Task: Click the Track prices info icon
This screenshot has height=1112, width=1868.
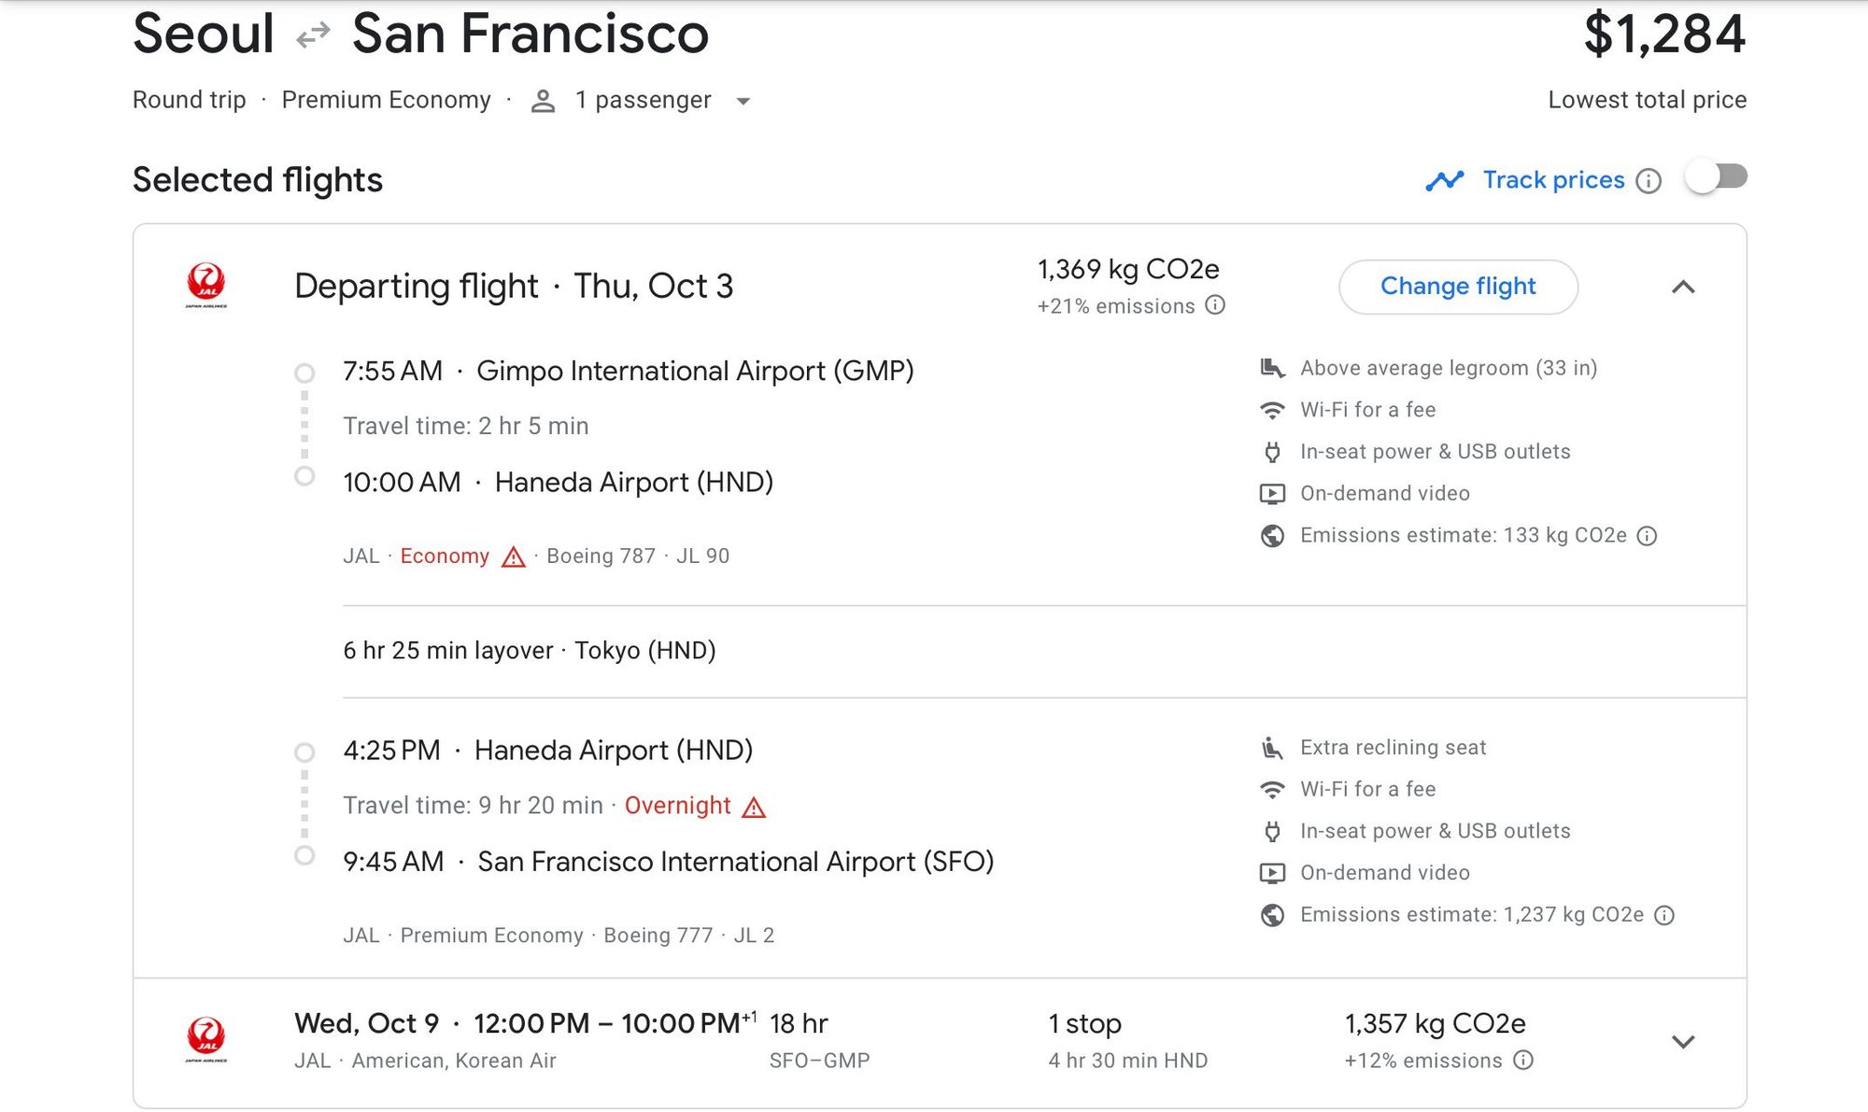Action: tap(1649, 181)
